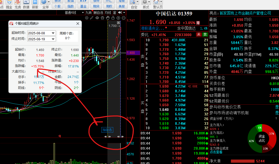Open the chart toolbox briefcase icon
Image resolution: width=279 pixels, height=164 pixels.
tap(102, 18)
